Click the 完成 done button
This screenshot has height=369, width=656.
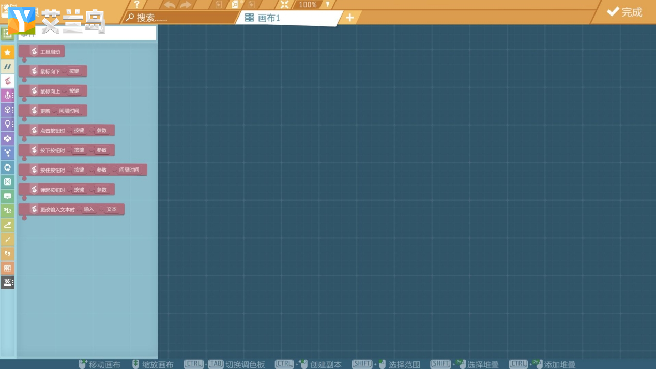(624, 12)
